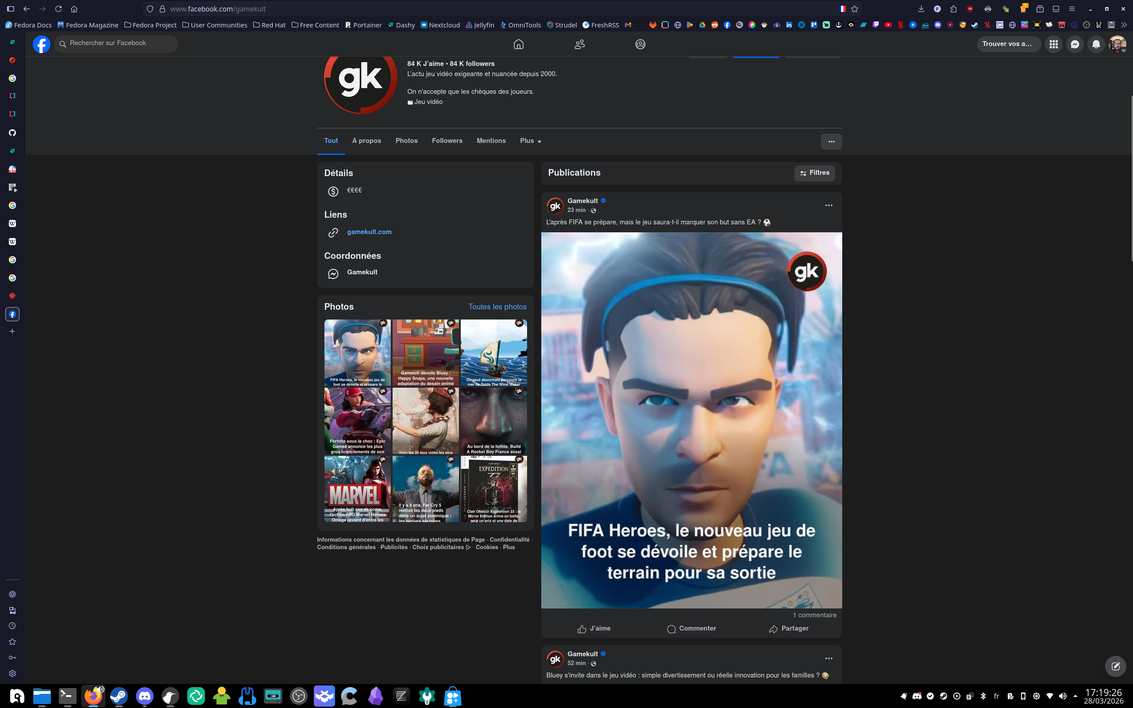Open the page three-dots menu button
This screenshot has width=1133, height=708.
point(831,142)
